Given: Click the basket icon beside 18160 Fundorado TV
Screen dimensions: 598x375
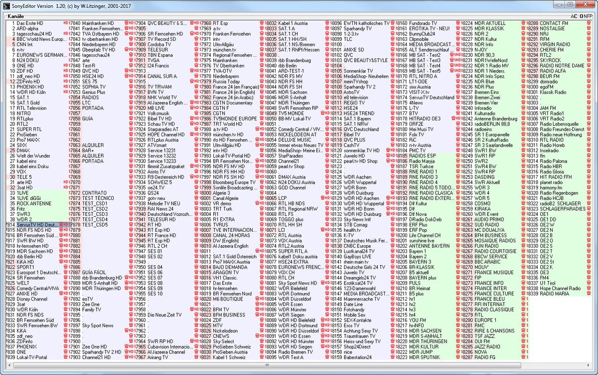Looking at the screenshot, I should click(x=392, y=23).
